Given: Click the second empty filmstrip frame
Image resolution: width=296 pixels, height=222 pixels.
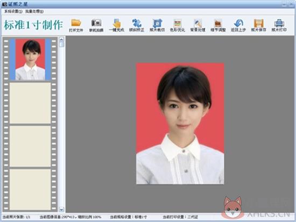Looking at the screenshot, I should pos(30,103).
